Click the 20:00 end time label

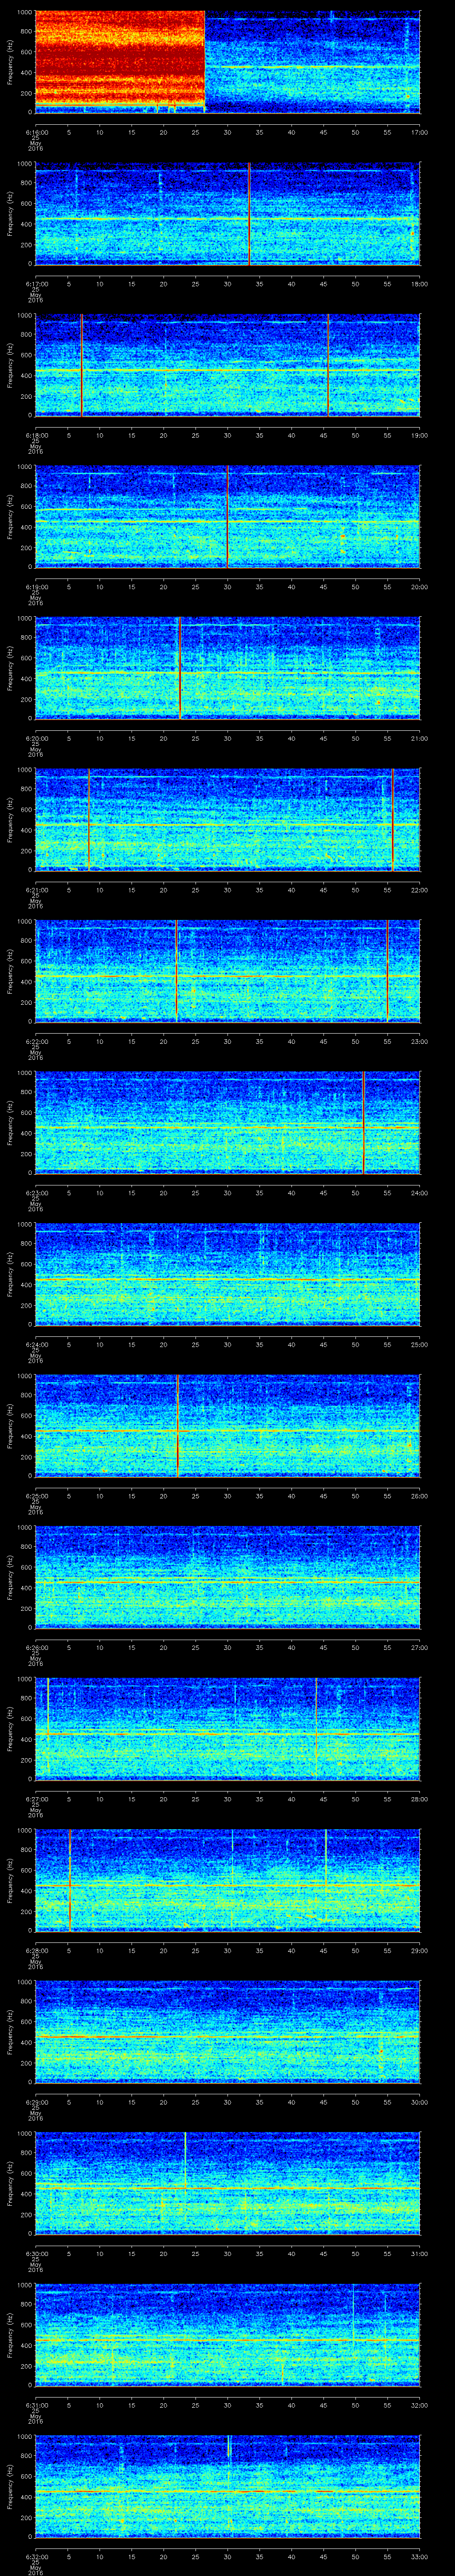419,587
